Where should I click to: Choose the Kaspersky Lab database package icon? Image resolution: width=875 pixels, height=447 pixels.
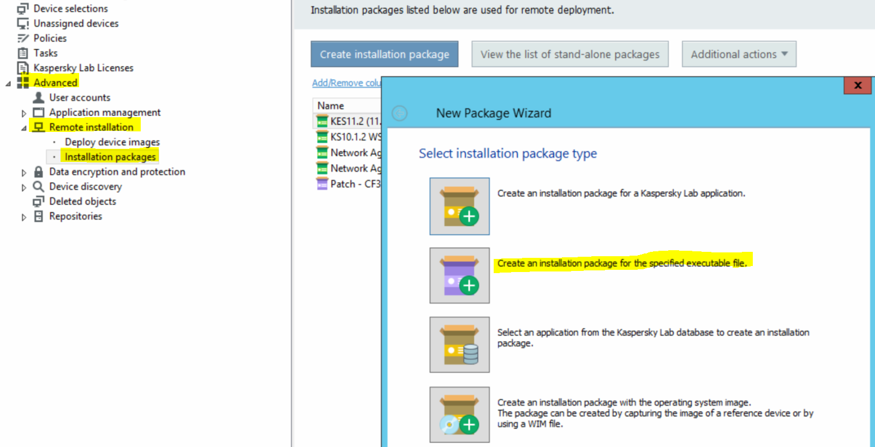coord(459,345)
